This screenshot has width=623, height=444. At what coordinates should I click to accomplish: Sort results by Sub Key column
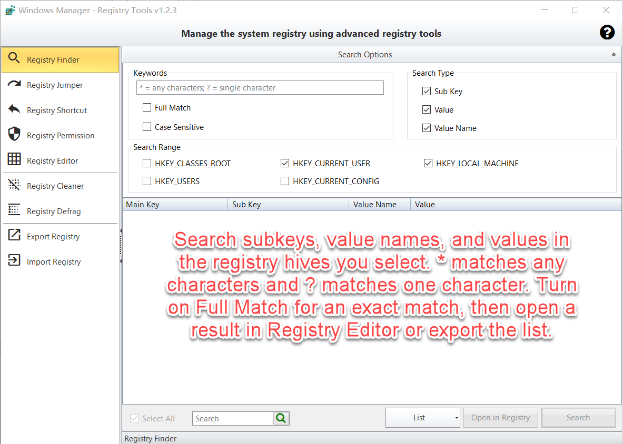[x=288, y=204]
